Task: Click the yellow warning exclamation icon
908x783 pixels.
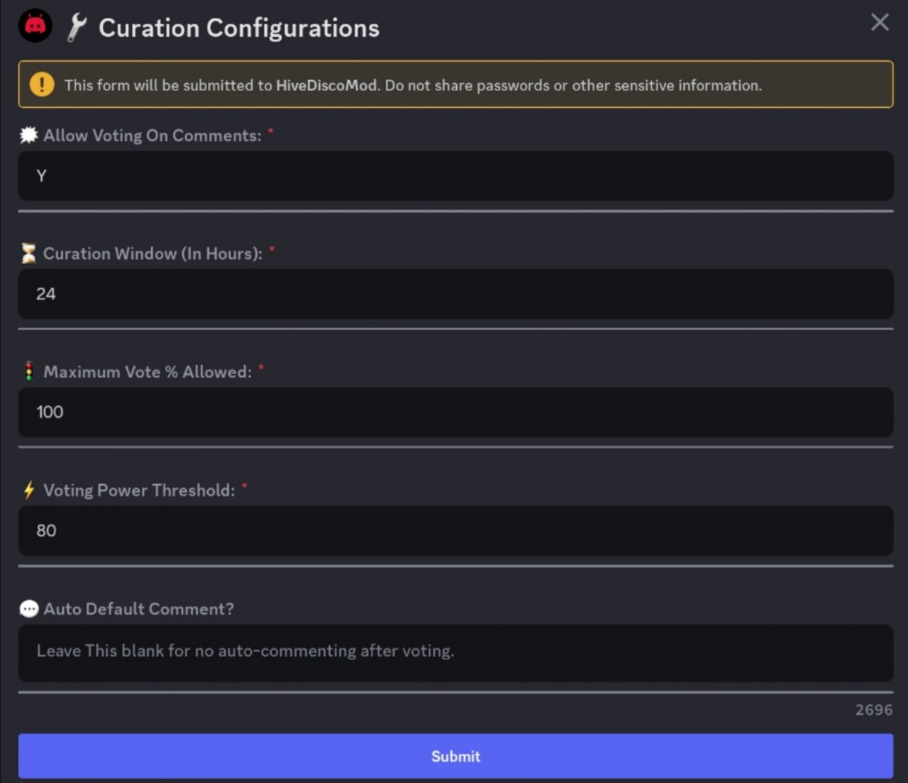Action: click(x=42, y=84)
